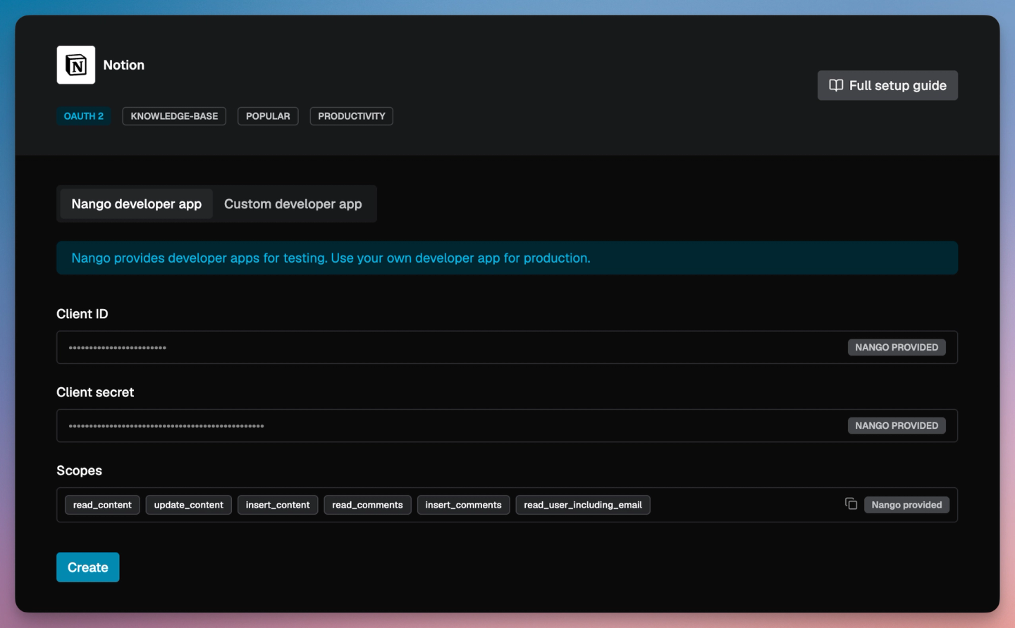Click NANGO PROVIDED badge in Client ID
1015x628 pixels.
click(x=897, y=347)
